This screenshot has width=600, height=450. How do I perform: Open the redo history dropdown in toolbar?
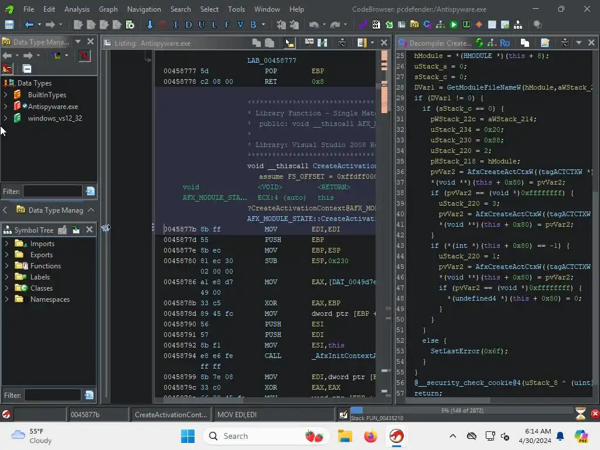345,25
